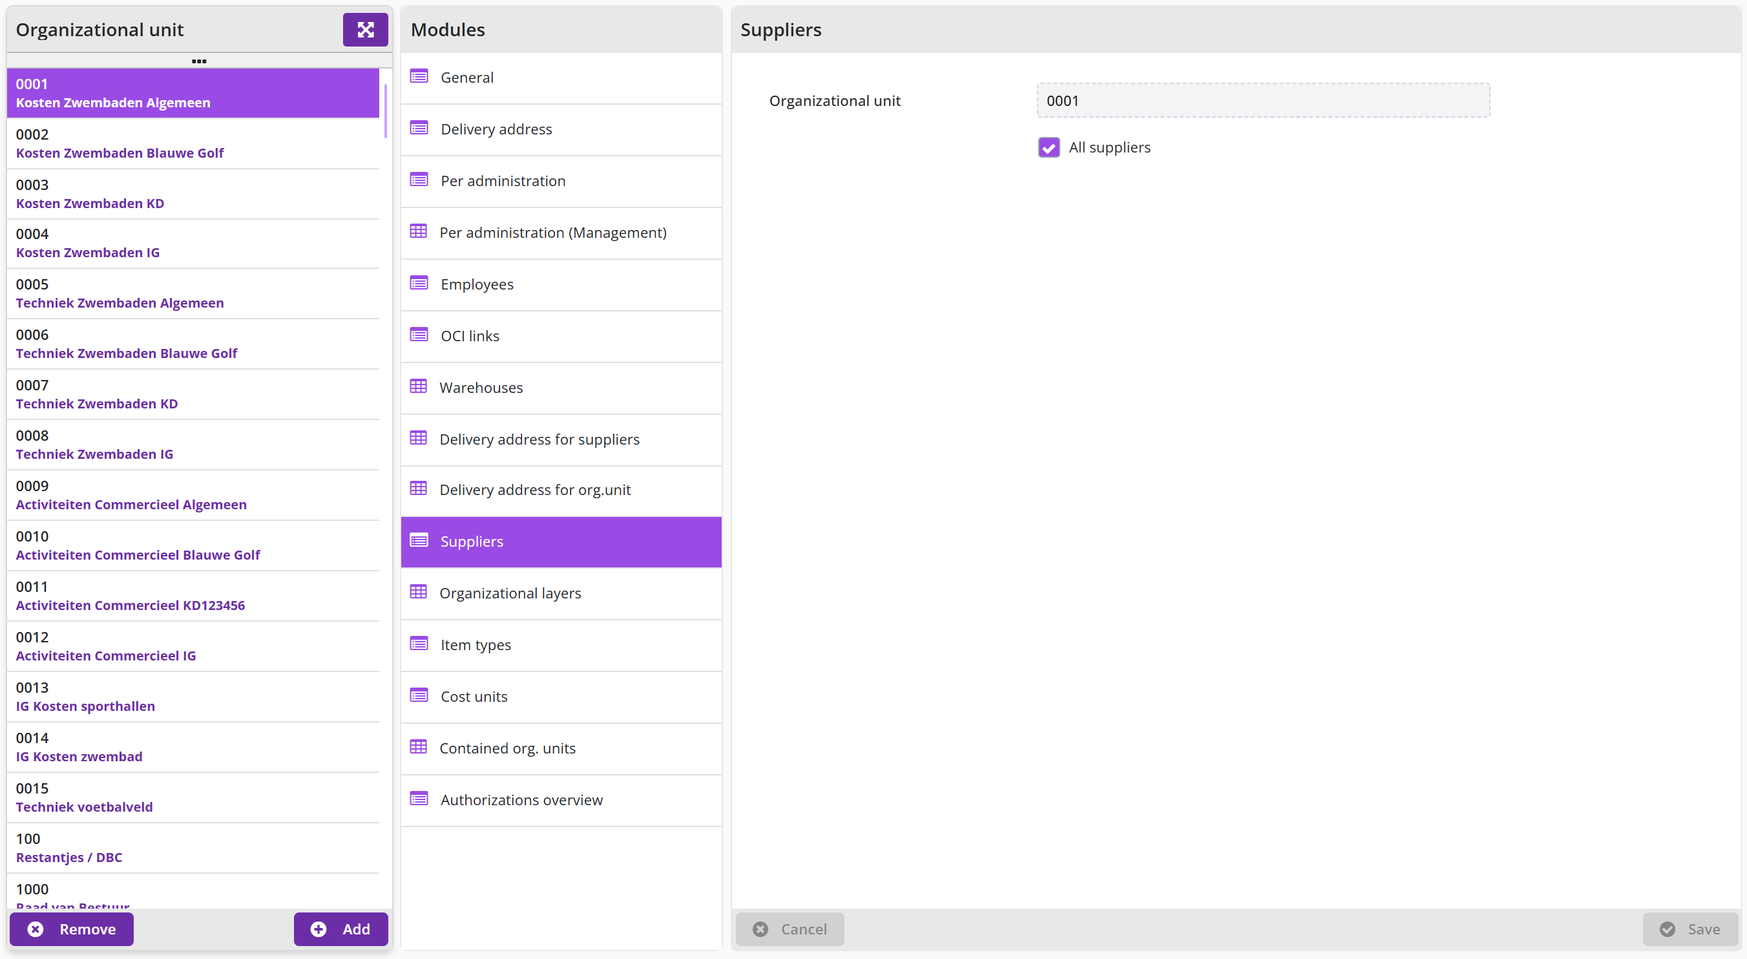This screenshot has height=959, width=1747.
Task: Click the Save button
Action: 1690,929
